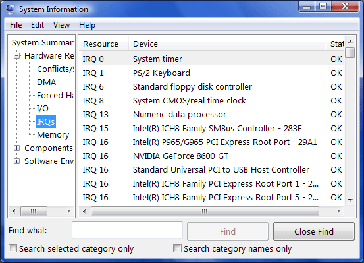Select the Software Environment tree item
The width and height of the screenshot is (364, 263).
tap(49, 161)
